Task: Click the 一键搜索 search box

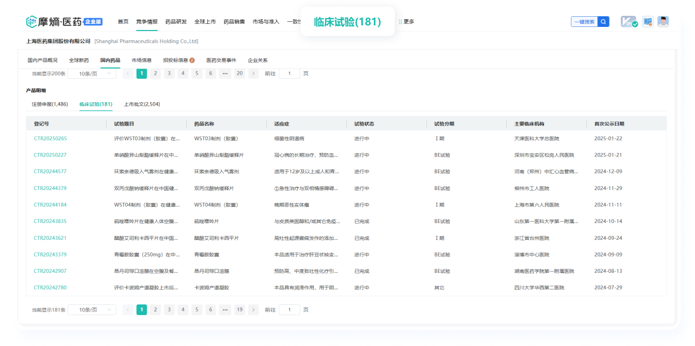Action: 585,22
